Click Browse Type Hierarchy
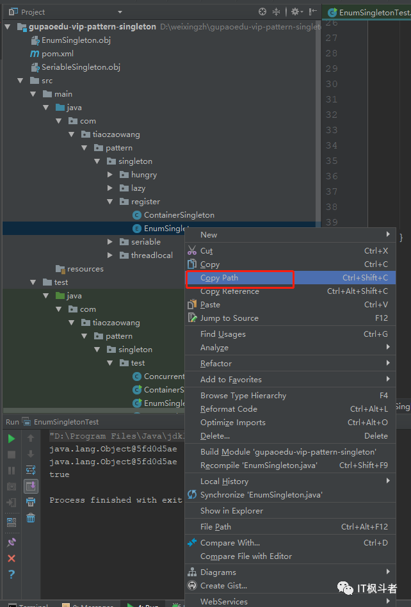Image resolution: width=411 pixels, height=607 pixels. tap(290, 395)
